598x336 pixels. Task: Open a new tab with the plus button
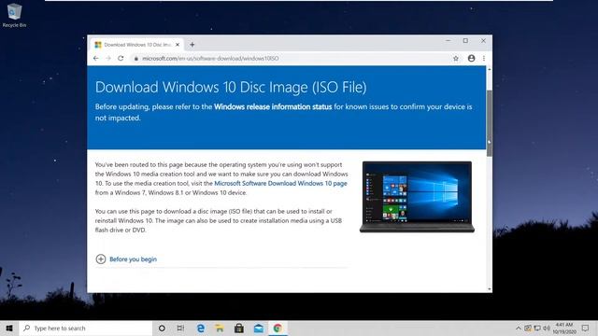click(x=192, y=45)
